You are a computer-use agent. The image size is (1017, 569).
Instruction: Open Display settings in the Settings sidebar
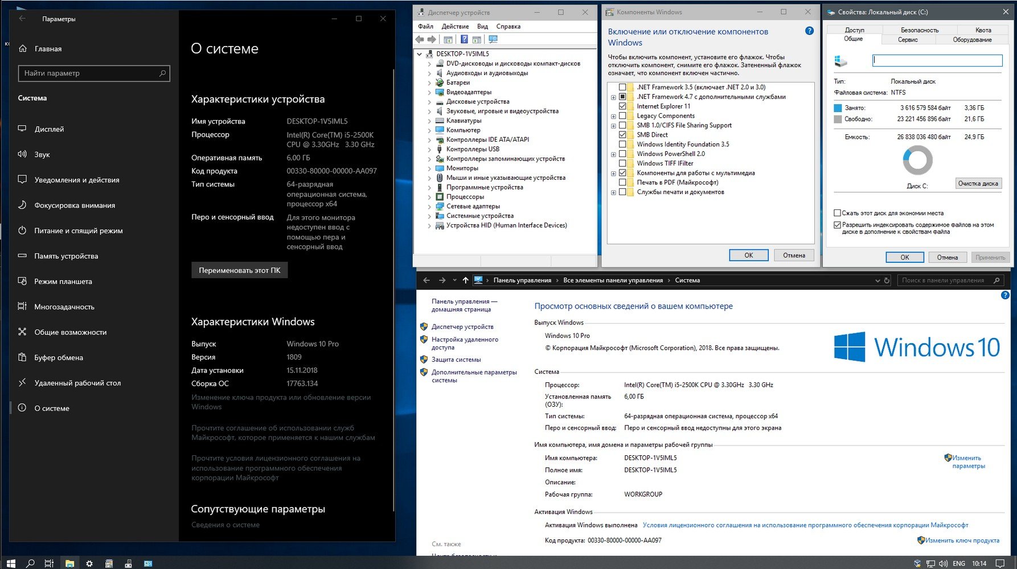(49, 129)
